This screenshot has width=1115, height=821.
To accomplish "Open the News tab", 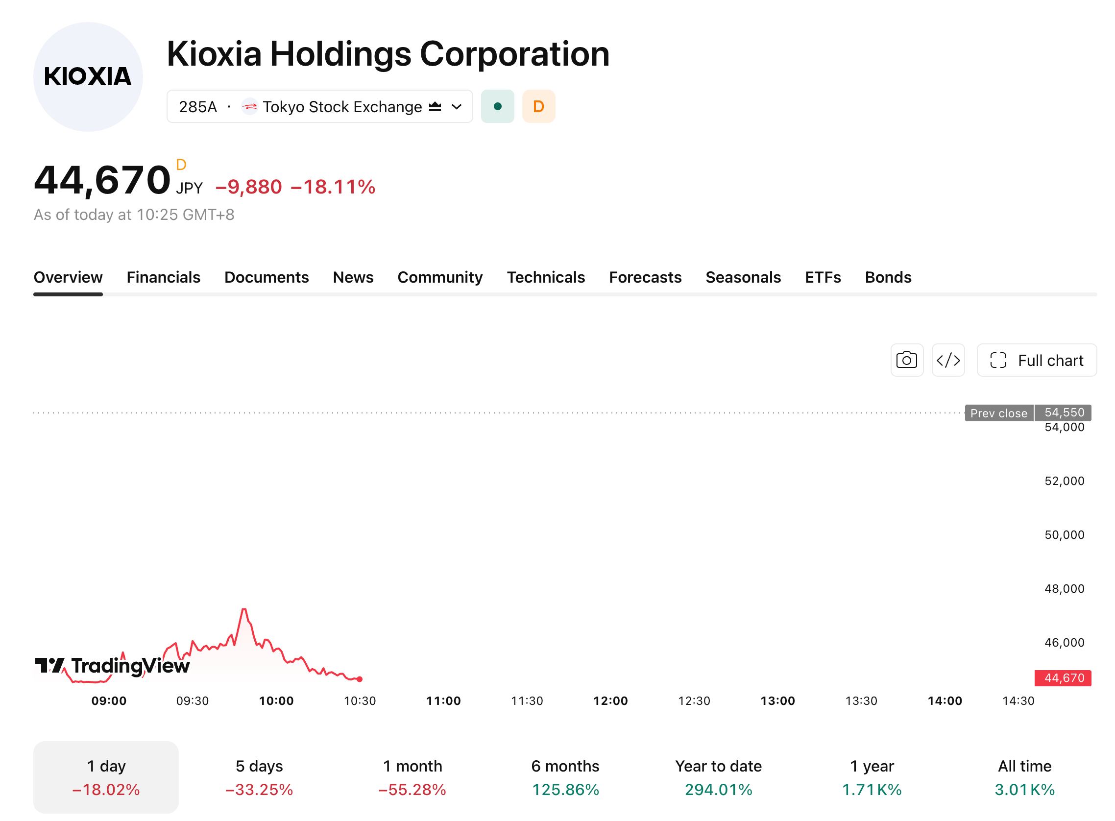I will [x=353, y=277].
